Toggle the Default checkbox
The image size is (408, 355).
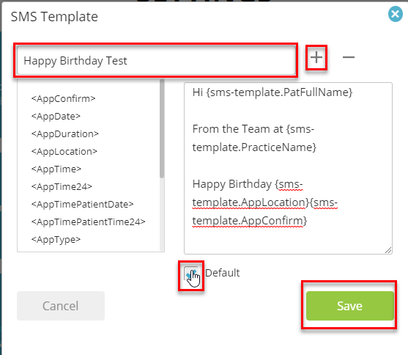click(190, 274)
